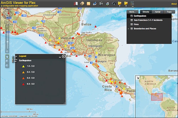This screenshot has height=118, width=178.
Task: Click the zoom slider handle
Action: pos(7,42)
